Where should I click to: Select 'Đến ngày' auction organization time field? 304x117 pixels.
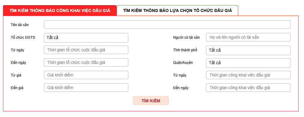[86, 62]
